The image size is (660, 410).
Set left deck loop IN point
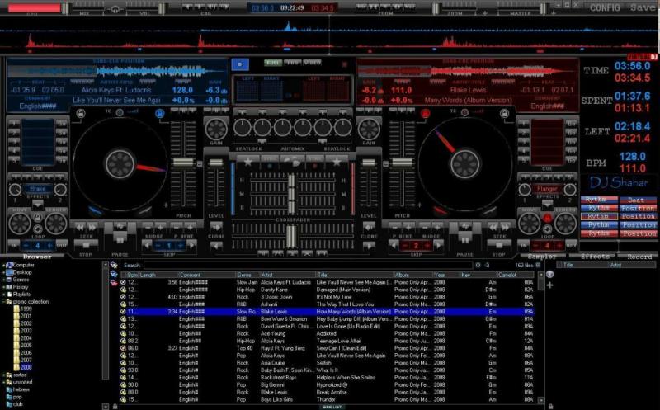coord(13,245)
